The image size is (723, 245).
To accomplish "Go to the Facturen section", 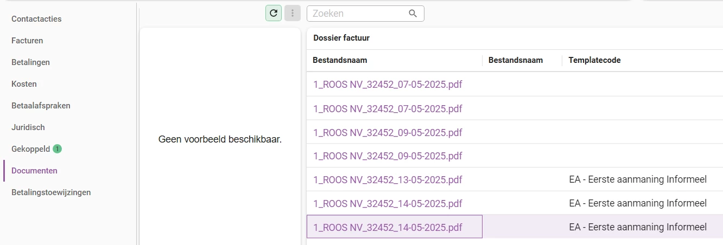I will coord(27,41).
